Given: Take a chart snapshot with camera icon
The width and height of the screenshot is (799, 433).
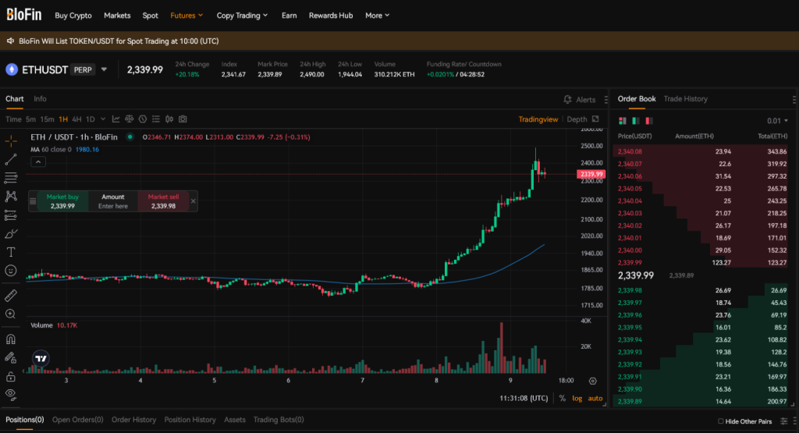Looking at the screenshot, I should click(x=183, y=119).
